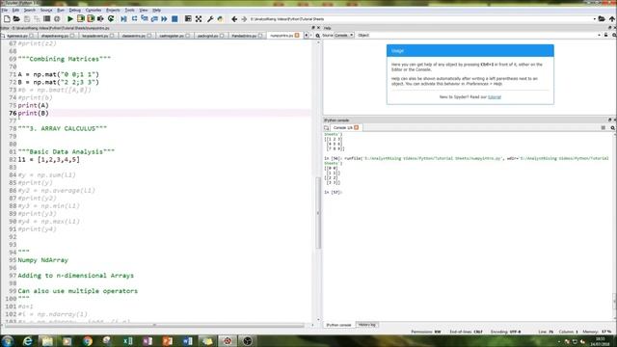This screenshot has height=347, width=617.
Task: Open the Tools menu
Action: [129, 10]
